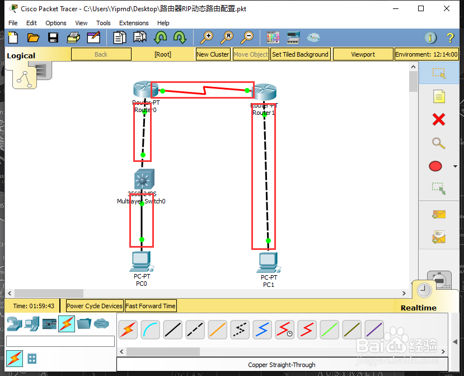
Task: Click the Fast Forward Time button
Action: point(151,306)
